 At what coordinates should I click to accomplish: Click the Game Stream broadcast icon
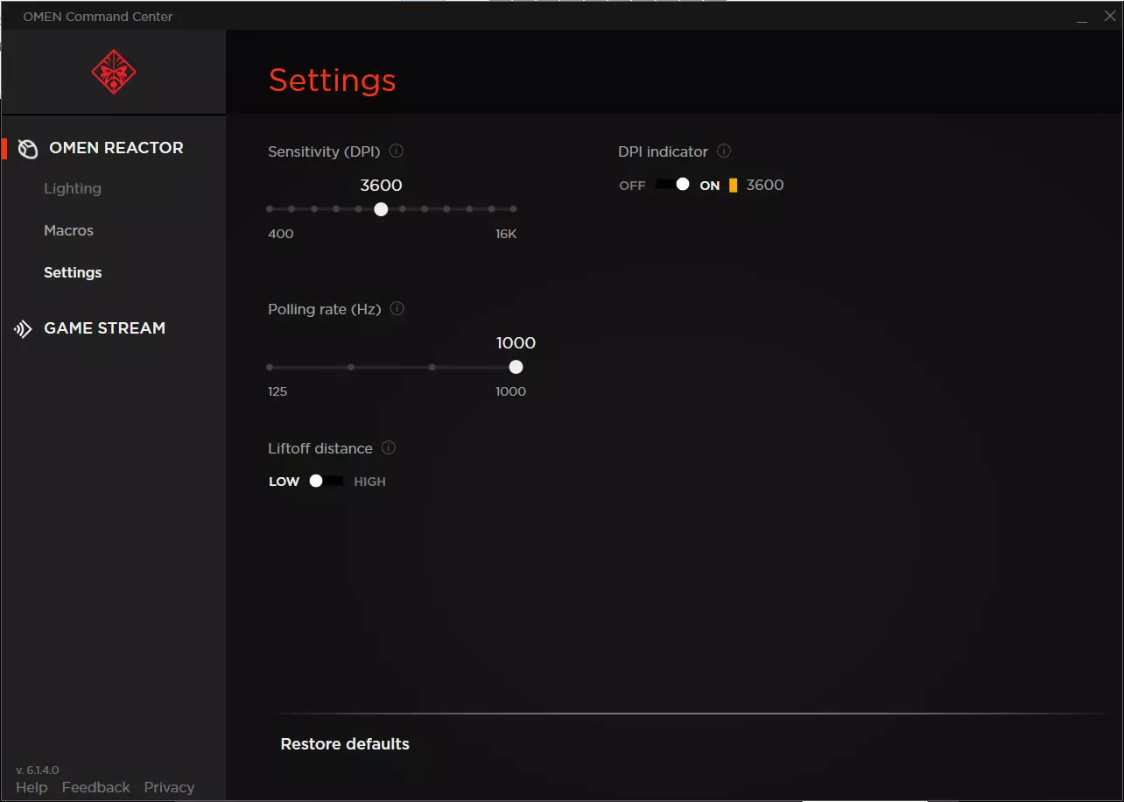coord(23,329)
